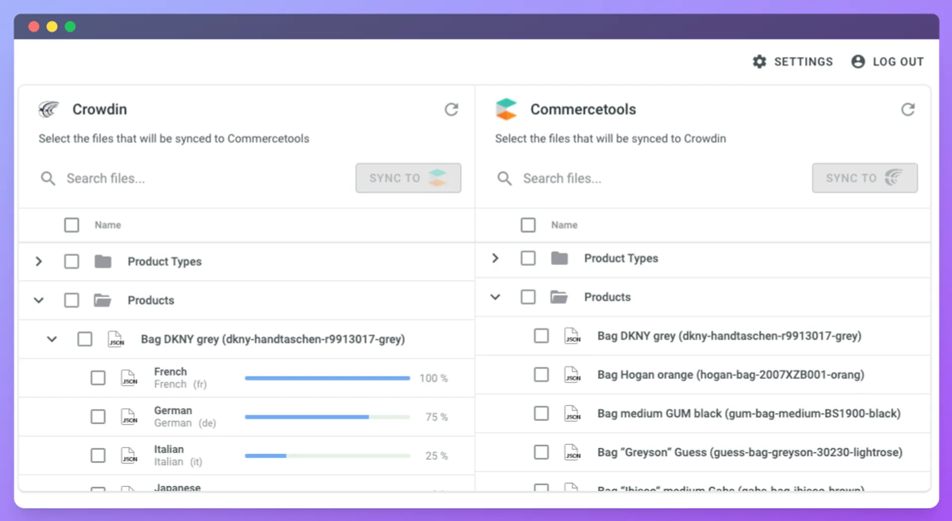Image resolution: width=952 pixels, height=521 pixels.
Task: Click Italian 25% progress bar
Action: tap(327, 456)
